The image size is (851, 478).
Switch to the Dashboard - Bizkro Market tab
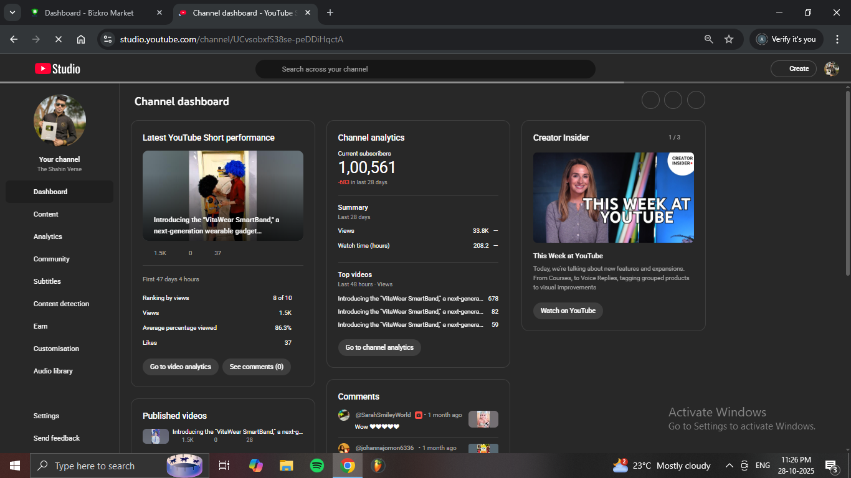click(89, 12)
